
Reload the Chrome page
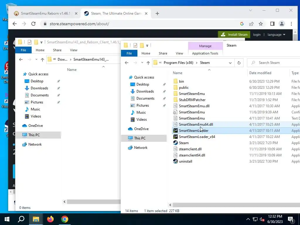[x=33, y=24]
